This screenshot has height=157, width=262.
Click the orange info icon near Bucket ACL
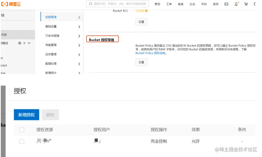point(146,11)
